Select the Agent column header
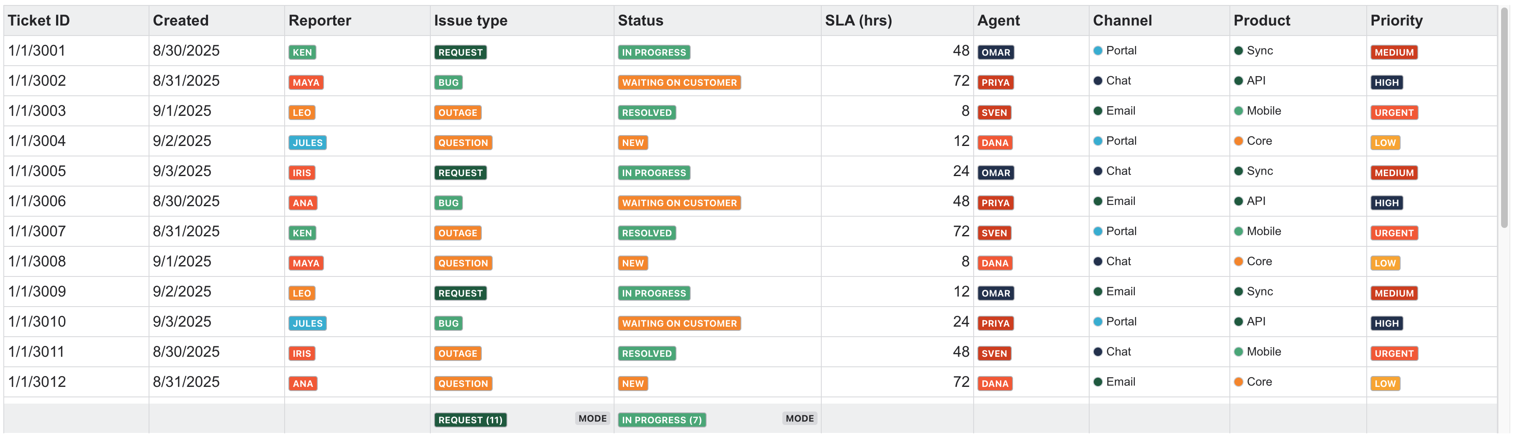1517x440 pixels. point(1031,20)
